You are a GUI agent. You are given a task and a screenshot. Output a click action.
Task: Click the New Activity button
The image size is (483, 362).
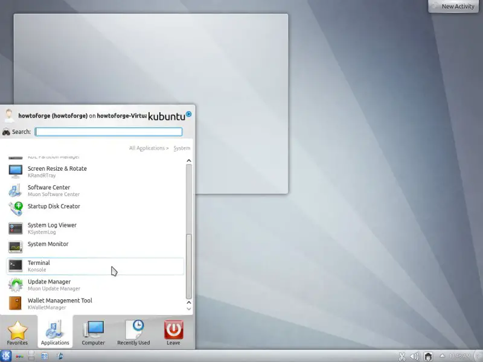pos(455,6)
